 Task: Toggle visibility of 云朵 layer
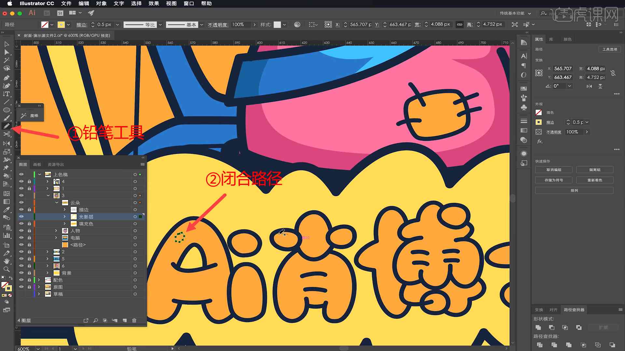(x=21, y=202)
